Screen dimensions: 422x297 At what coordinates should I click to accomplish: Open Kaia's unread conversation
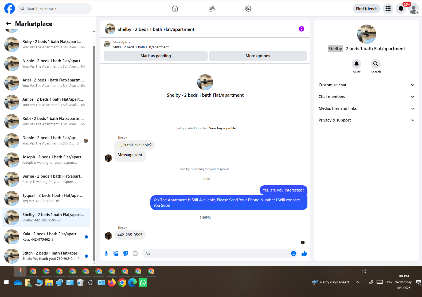(x=46, y=237)
